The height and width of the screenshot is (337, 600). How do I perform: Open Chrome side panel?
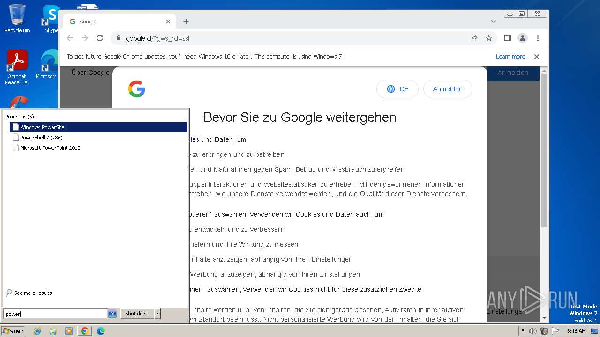point(507,38)
